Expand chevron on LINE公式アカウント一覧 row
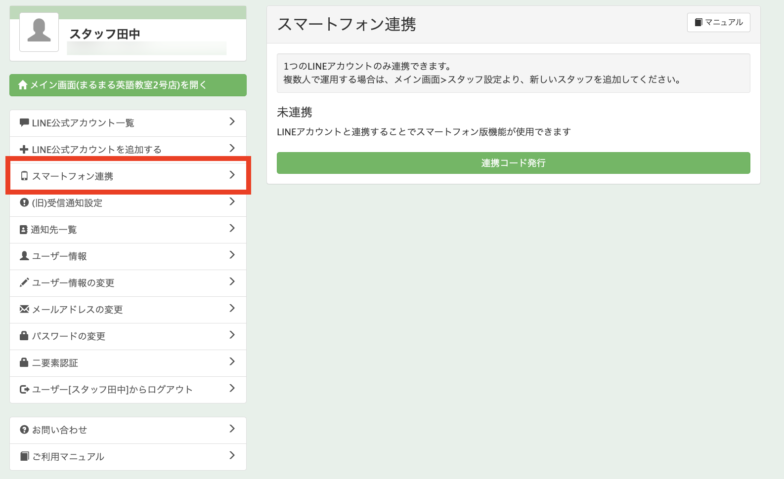Image resolution: width=784 pixels, height=479 pixels. click(232, 121)
